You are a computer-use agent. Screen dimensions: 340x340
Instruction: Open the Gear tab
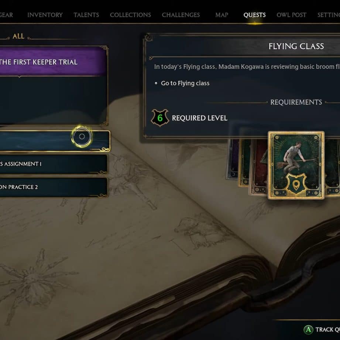pos(6,15)
